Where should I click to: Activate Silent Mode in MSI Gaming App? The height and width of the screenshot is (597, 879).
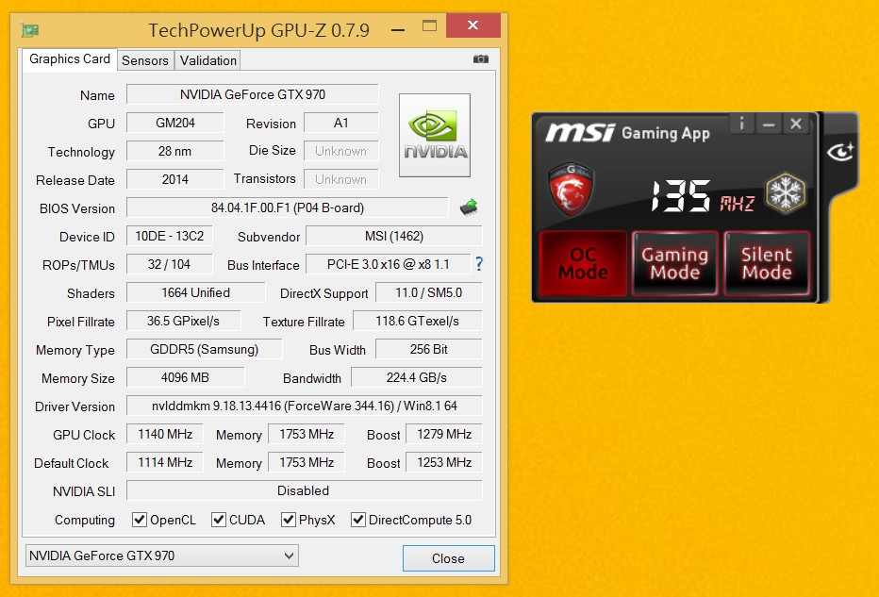[767, 263]
